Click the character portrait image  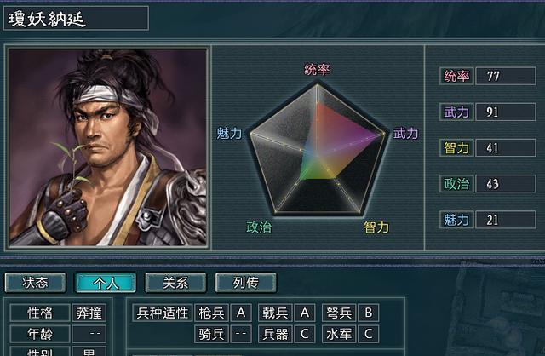click(107, 146)
